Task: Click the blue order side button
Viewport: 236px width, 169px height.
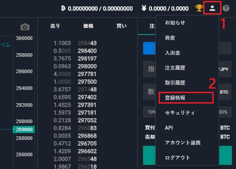Action: (149, 48)
